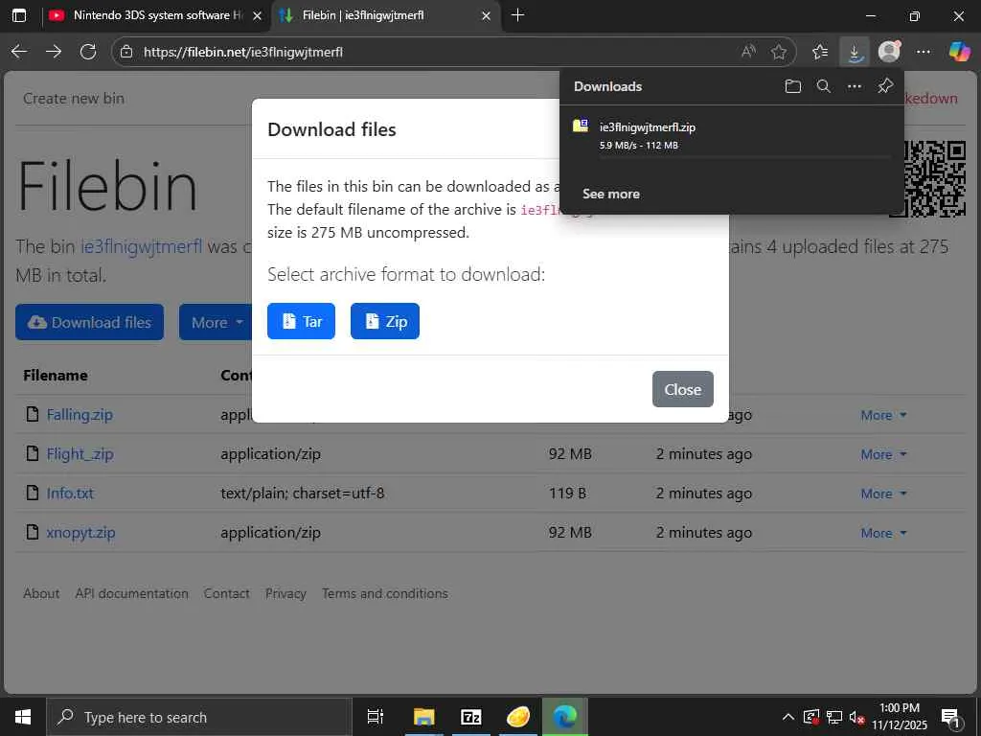The height and width of the screenshot is (736, 981).
Task: Open the Windows Start menu
Action: pyautogui.click(x=23, y=717)
